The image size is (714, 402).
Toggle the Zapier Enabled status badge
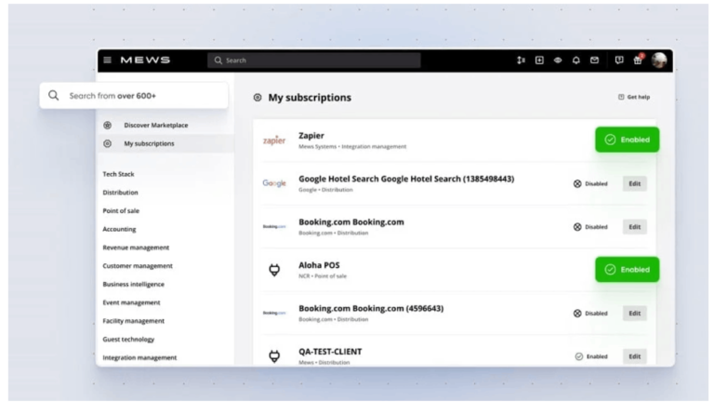tap(628, 140)
